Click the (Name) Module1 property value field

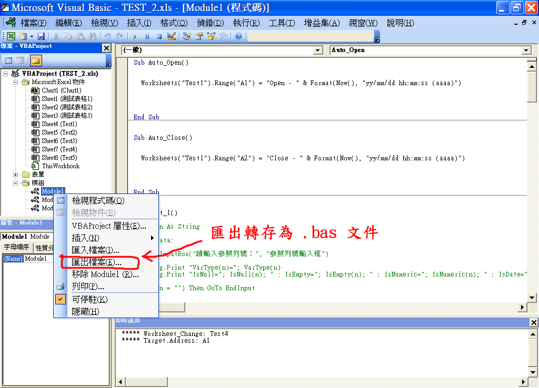click(38, 259)
